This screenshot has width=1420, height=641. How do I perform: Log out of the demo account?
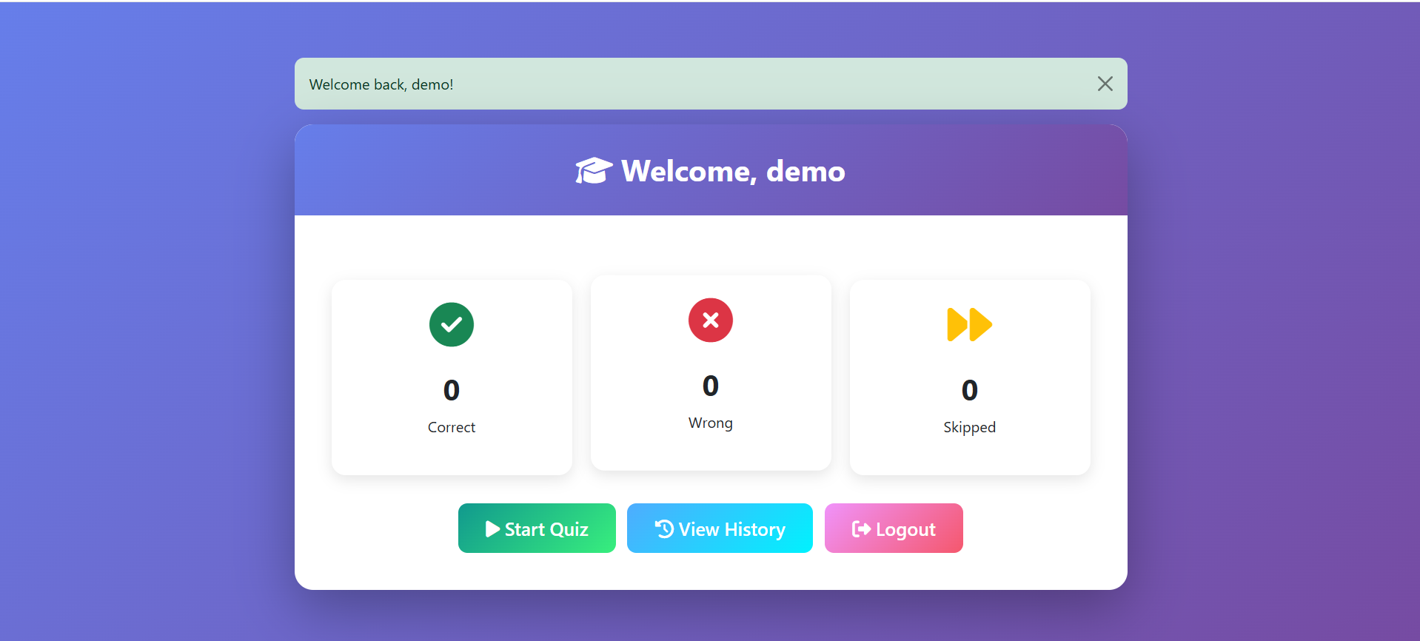pyautogui.click(x=894, y=528)
